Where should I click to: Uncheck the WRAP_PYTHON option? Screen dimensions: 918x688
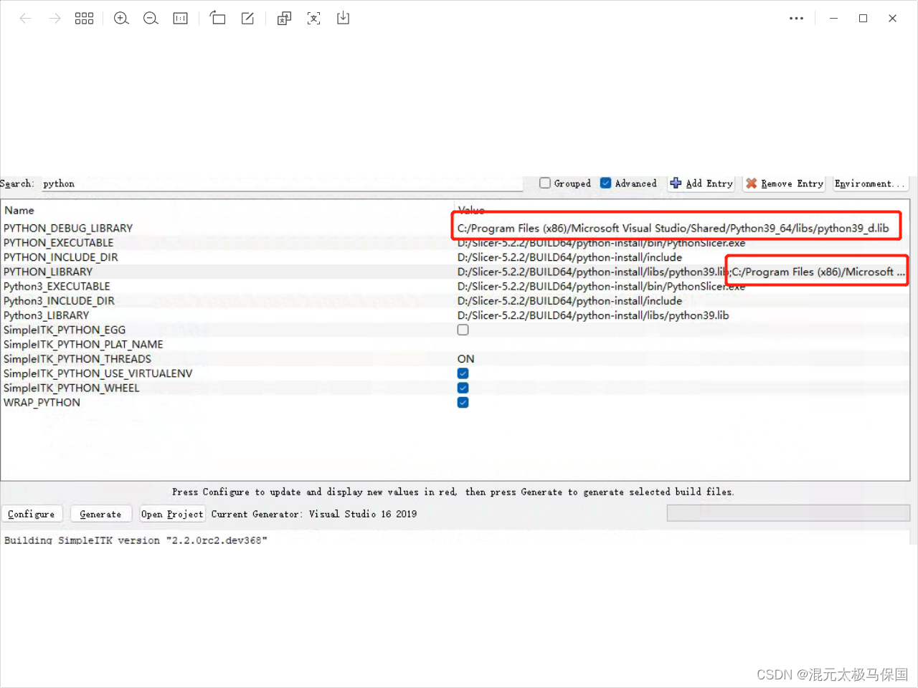[x=463, y=402]
